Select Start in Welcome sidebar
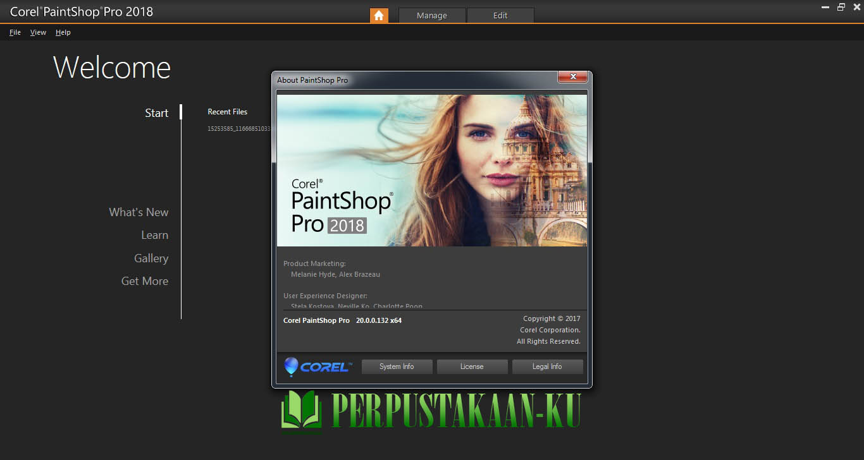The image size is (864, 460). click(157, 113)
